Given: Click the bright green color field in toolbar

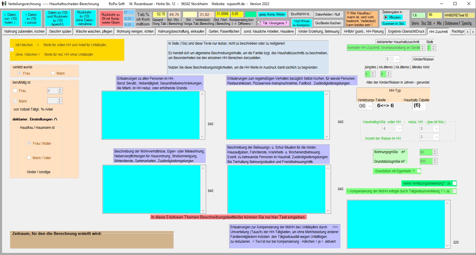Looking at the screenshot, I should pos(251,14).
